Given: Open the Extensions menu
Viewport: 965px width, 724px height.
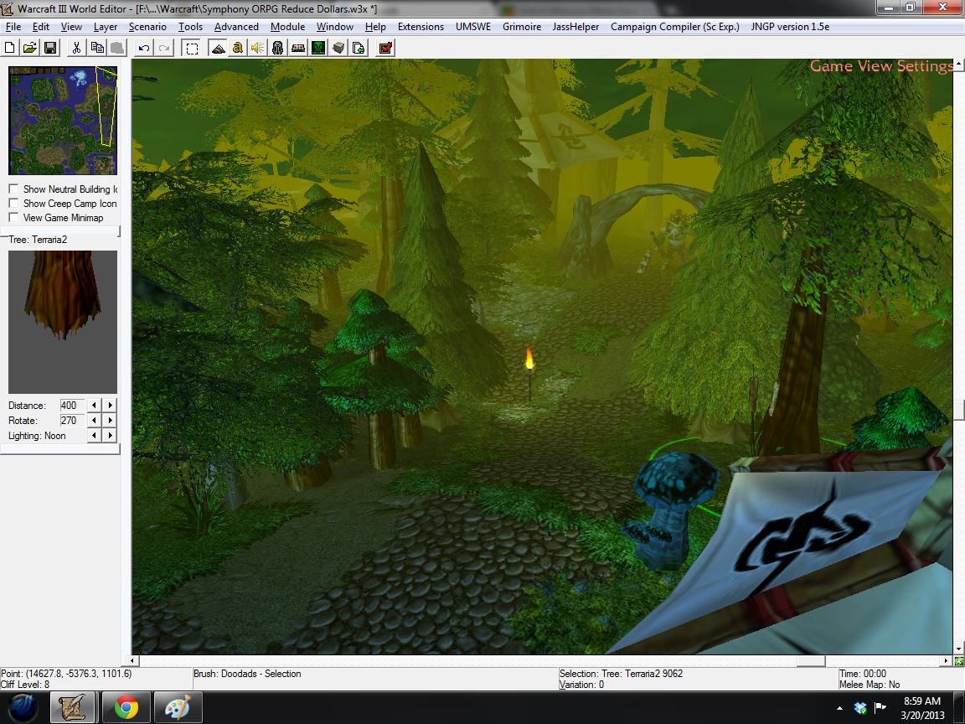Looking at the screenshot, I should click(x=421, y=27).
